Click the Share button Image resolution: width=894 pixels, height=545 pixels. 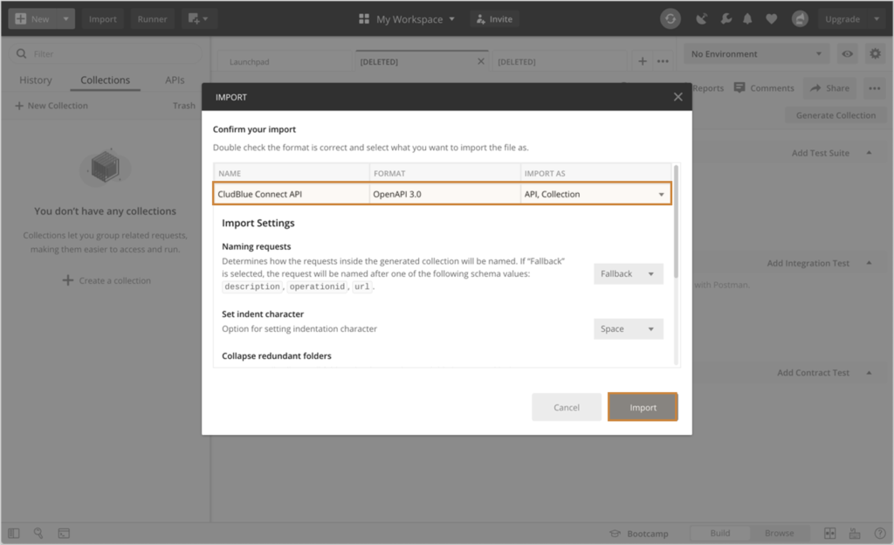point(829,88)
